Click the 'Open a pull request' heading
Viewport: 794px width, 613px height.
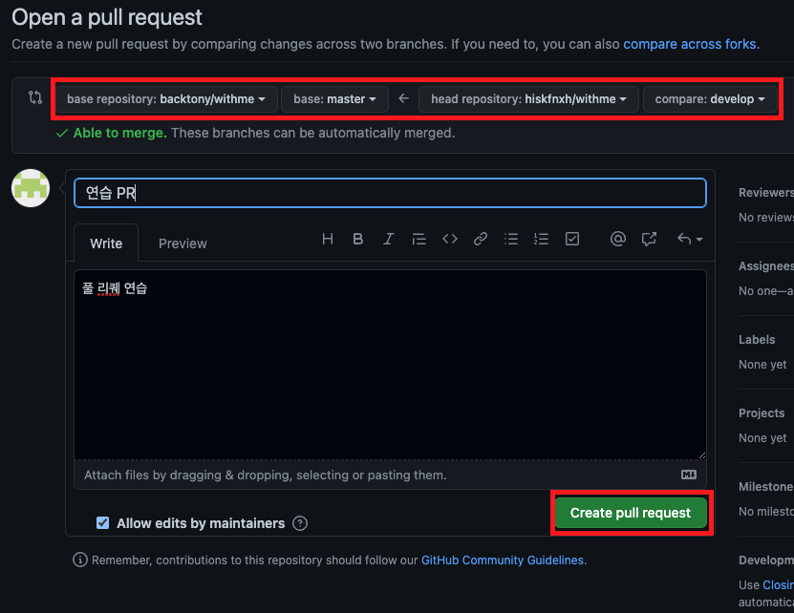[107, 17]
